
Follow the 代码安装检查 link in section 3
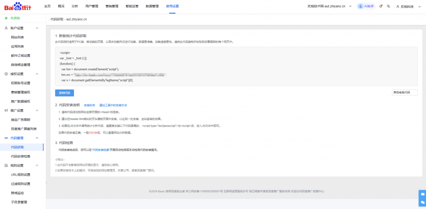[101, 150]
